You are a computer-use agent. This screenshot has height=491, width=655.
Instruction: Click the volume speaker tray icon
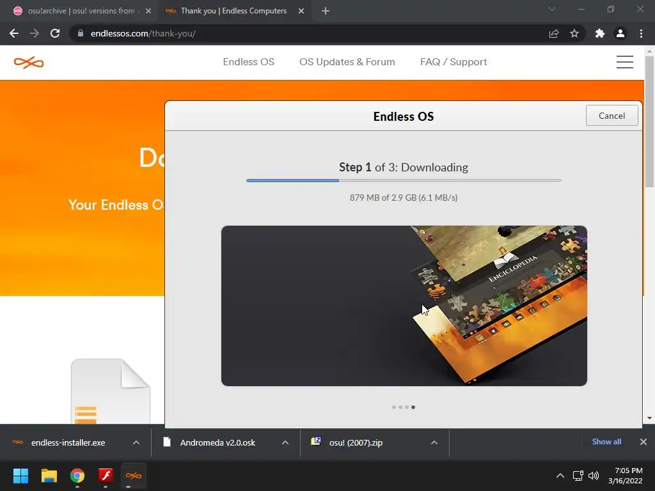tap(594, 476)
